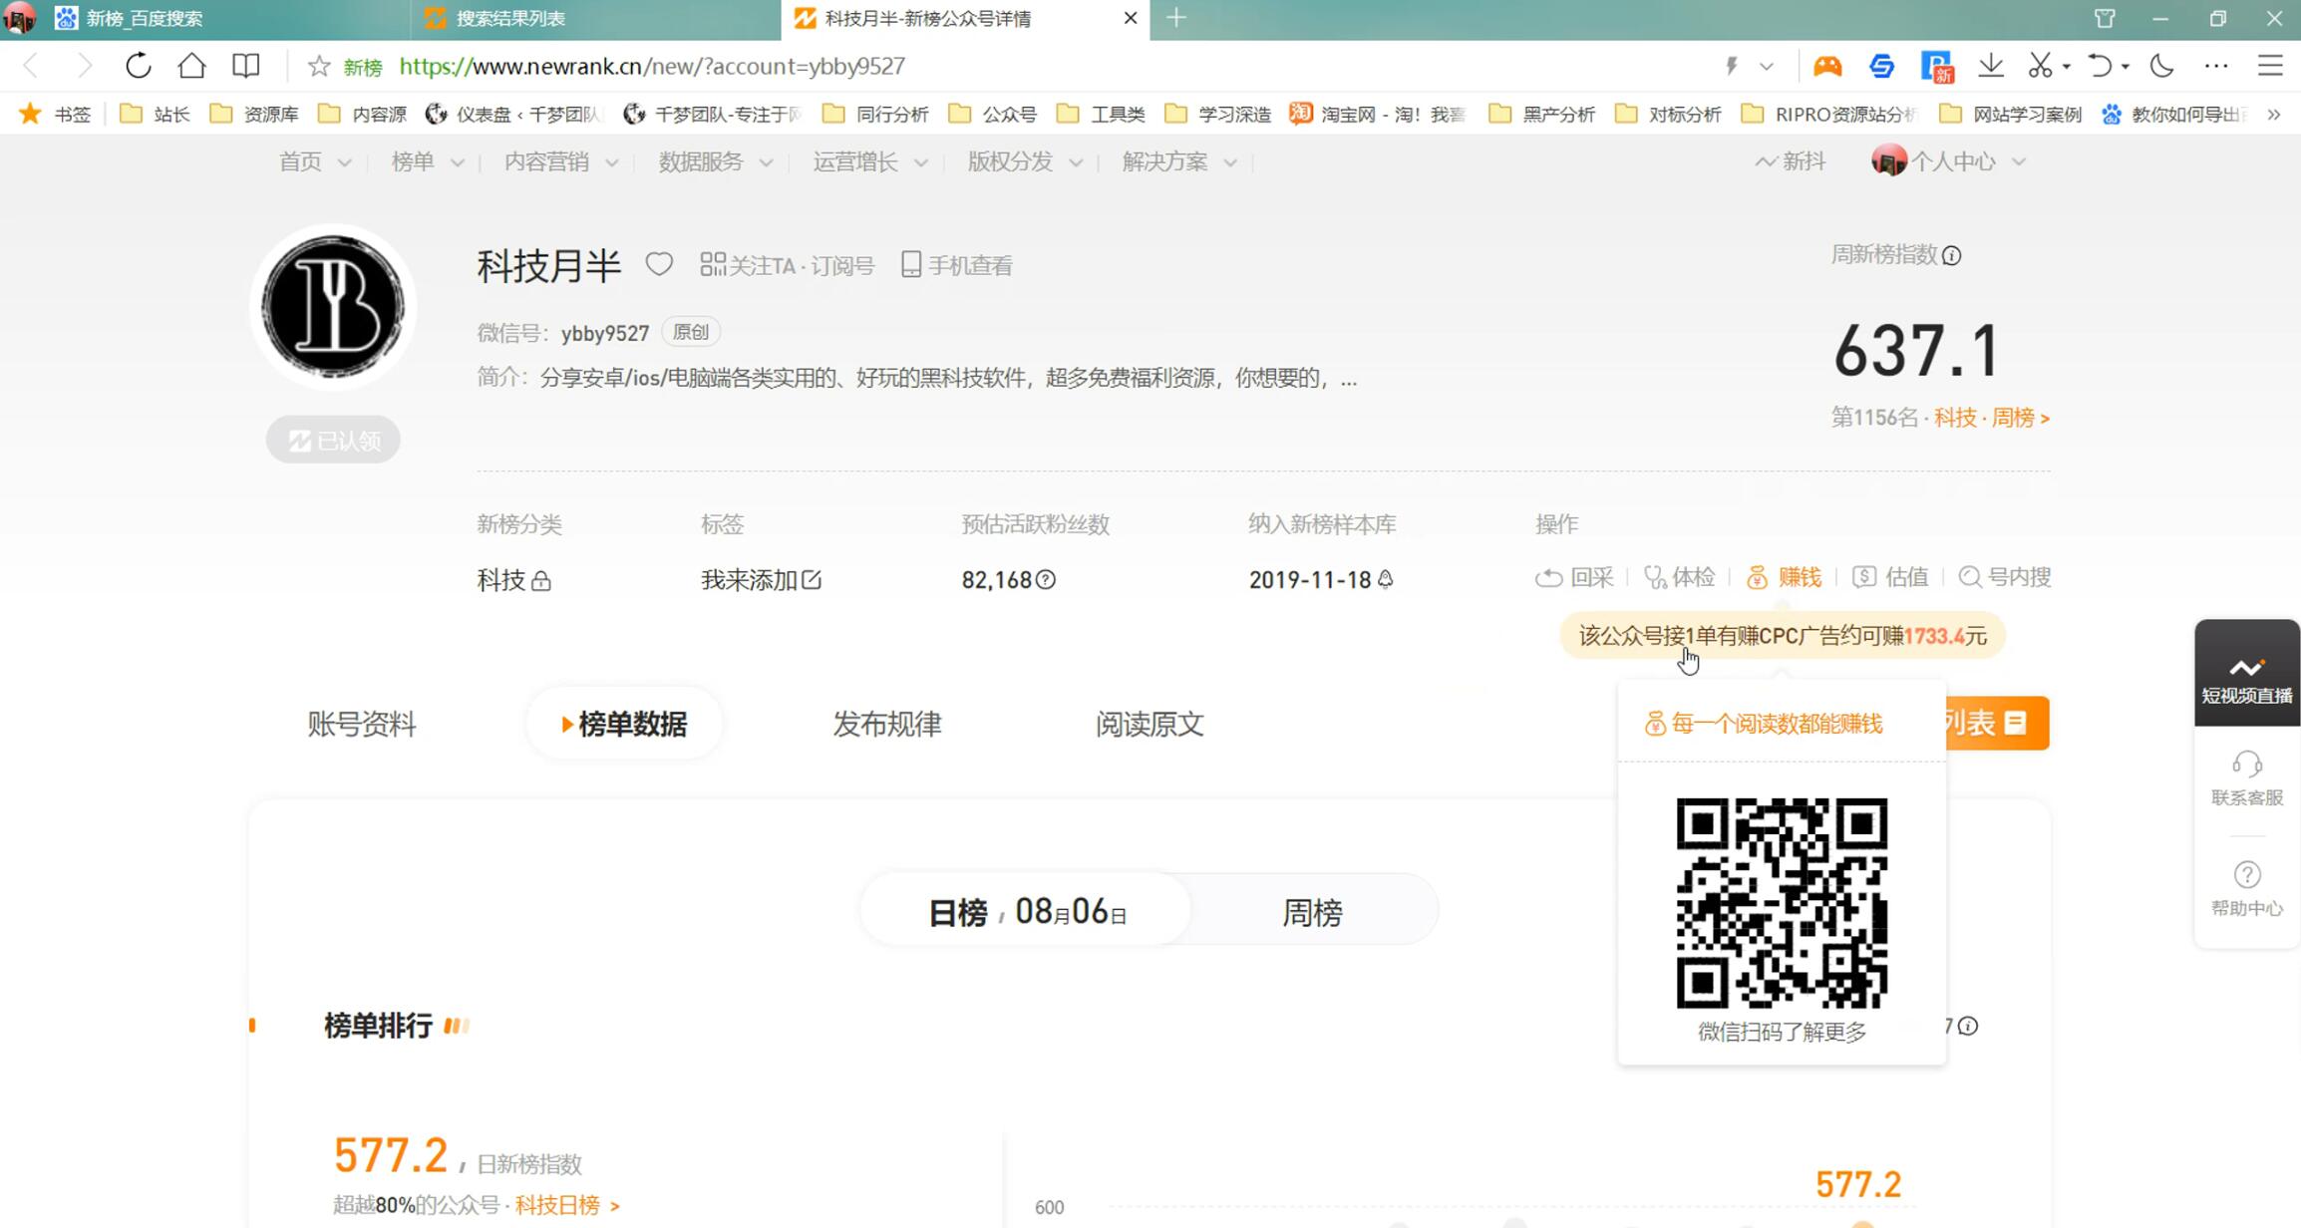Click 手机查看 phone icon
Screen dimensions: 2301x1228
(910, 264)
